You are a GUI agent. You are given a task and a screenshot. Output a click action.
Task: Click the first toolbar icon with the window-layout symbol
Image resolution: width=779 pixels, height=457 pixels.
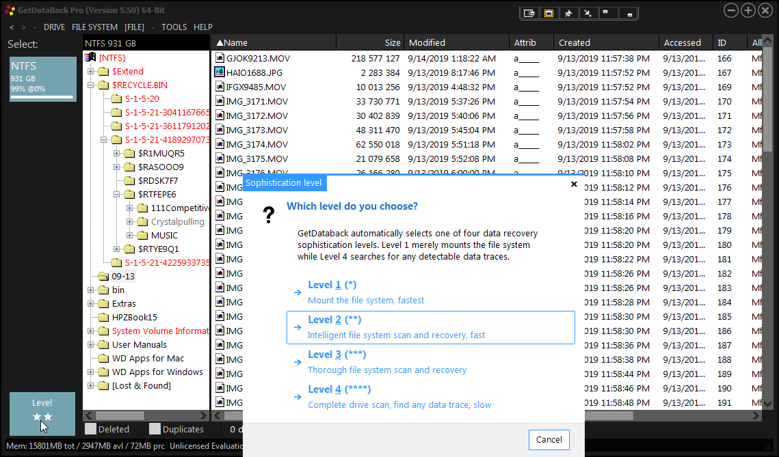[x=529, y=14]
